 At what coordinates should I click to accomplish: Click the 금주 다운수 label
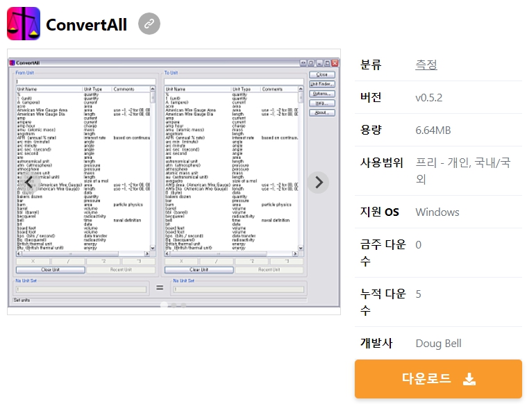pos(383,253)
